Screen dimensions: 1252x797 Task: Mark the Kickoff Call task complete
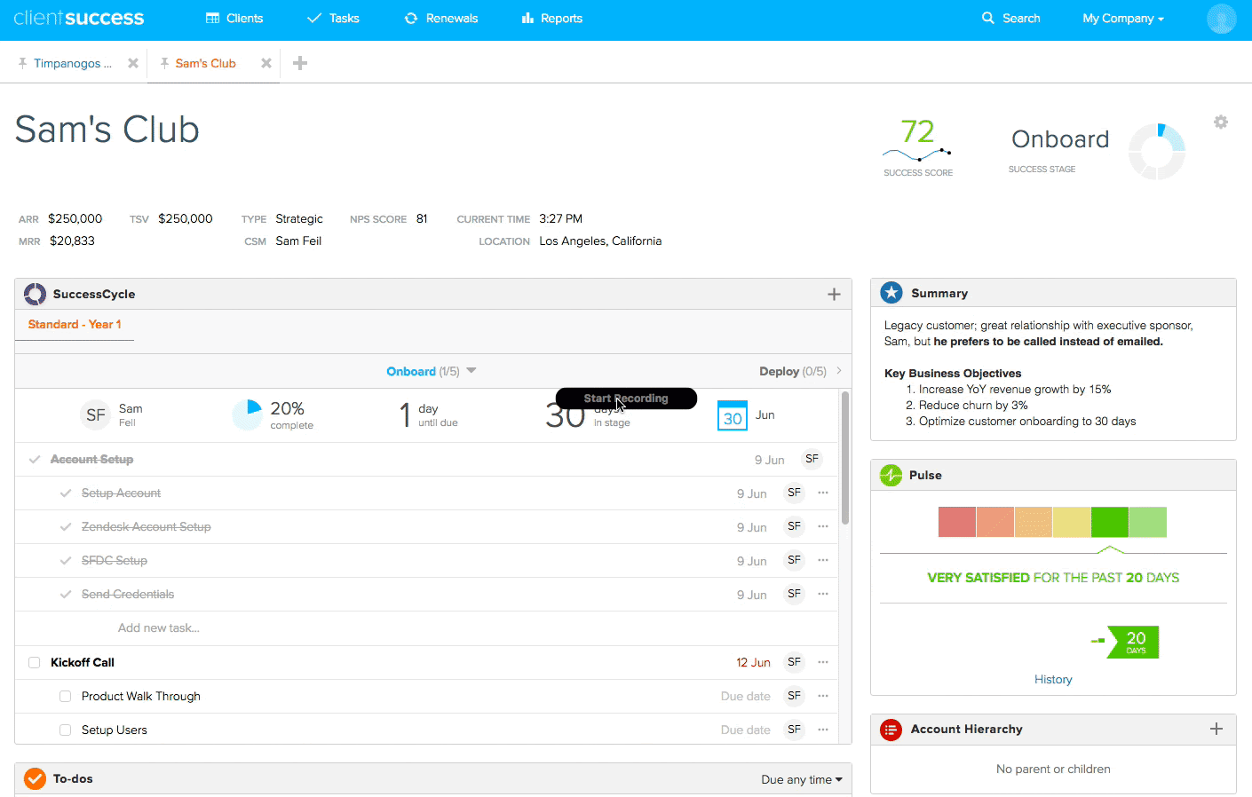click(34, 662)
